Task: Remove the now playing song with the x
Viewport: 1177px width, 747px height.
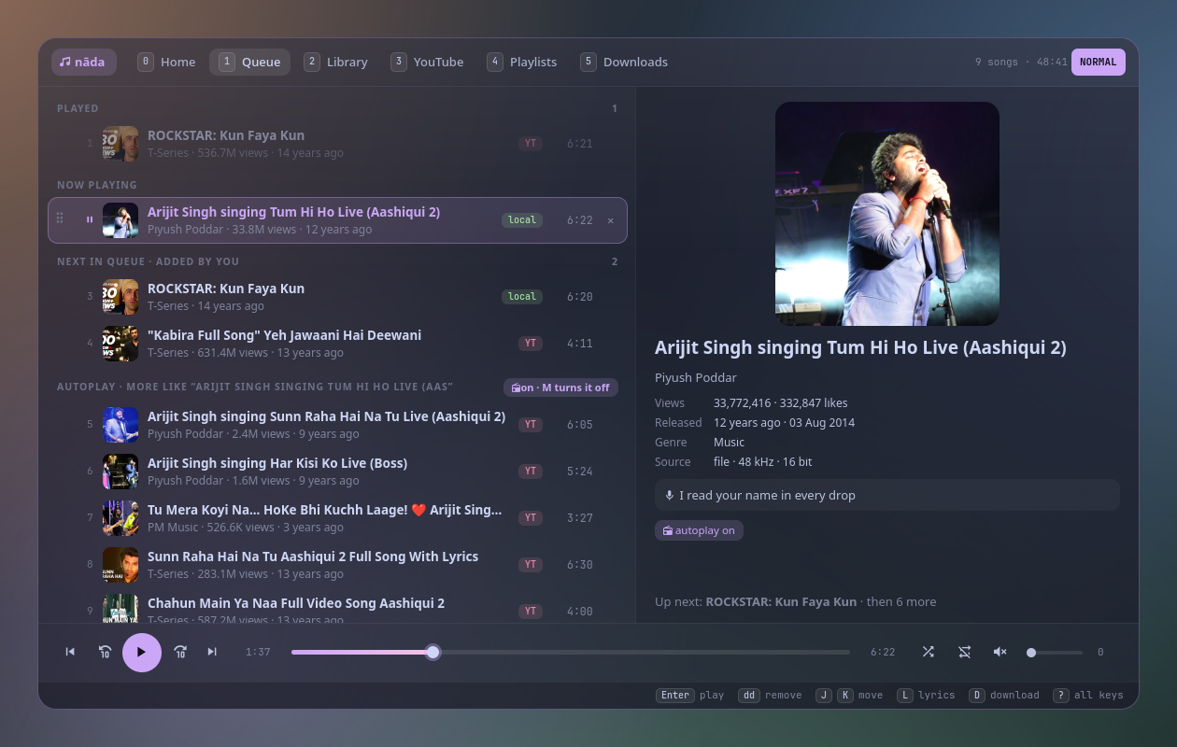Action: pyautogui.click(x=611, y=220)
